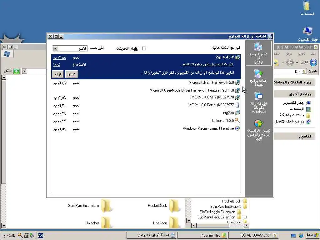Open the address bar dropdown in left window

coord(24,71)
